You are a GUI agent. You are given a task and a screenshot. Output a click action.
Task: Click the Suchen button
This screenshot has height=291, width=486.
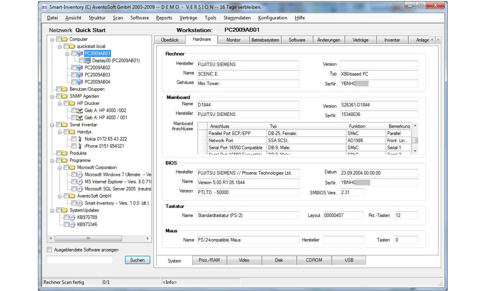tap(137, 260)
